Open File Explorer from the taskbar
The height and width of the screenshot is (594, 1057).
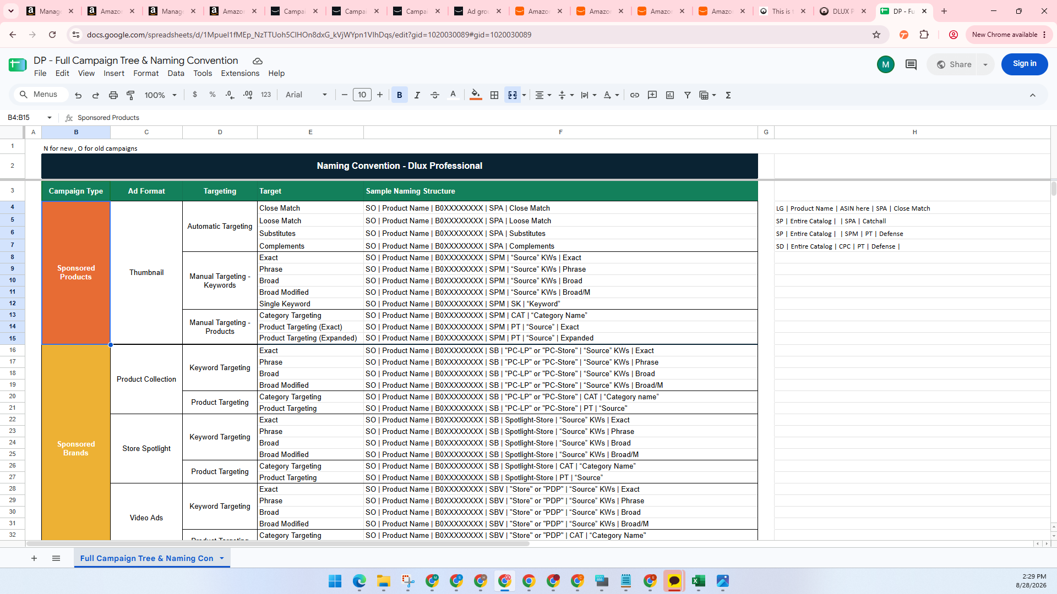(x=383, y=581)
